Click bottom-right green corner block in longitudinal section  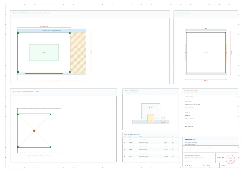[70, 72]
